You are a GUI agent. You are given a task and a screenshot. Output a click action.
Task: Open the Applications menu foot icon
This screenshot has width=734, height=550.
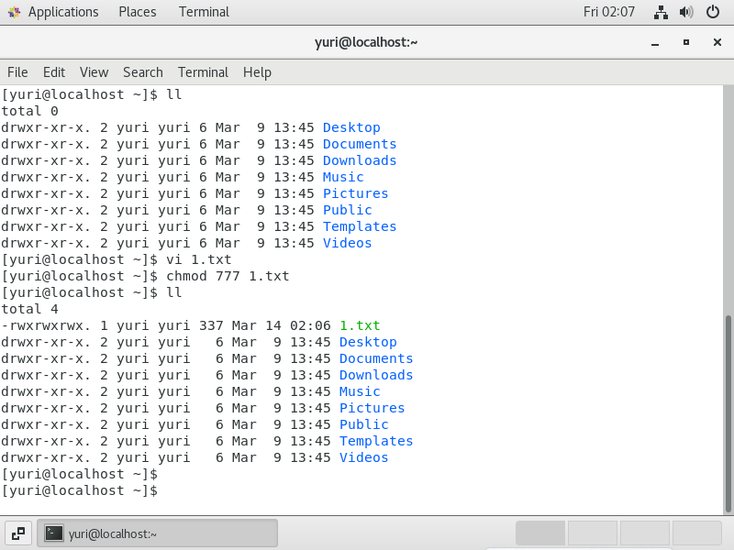[14, 12]
